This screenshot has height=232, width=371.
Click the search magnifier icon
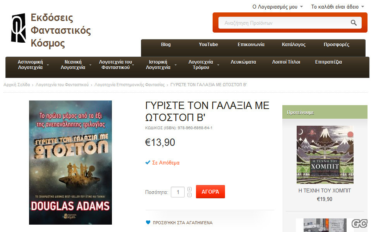tap(354, 23)
